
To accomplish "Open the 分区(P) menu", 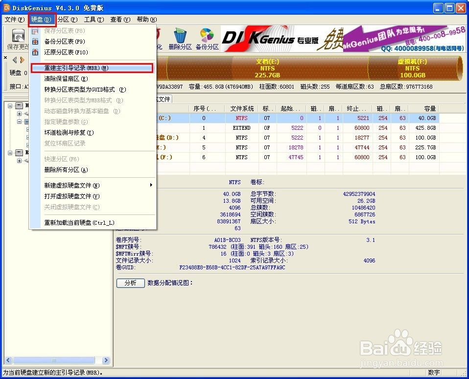I will [x=67, y=20].
